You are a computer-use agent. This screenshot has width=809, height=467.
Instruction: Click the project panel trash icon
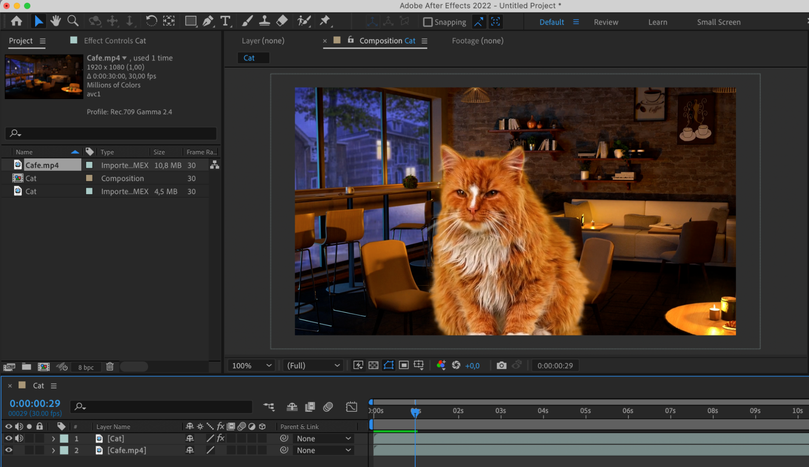(x=110, y=367)
